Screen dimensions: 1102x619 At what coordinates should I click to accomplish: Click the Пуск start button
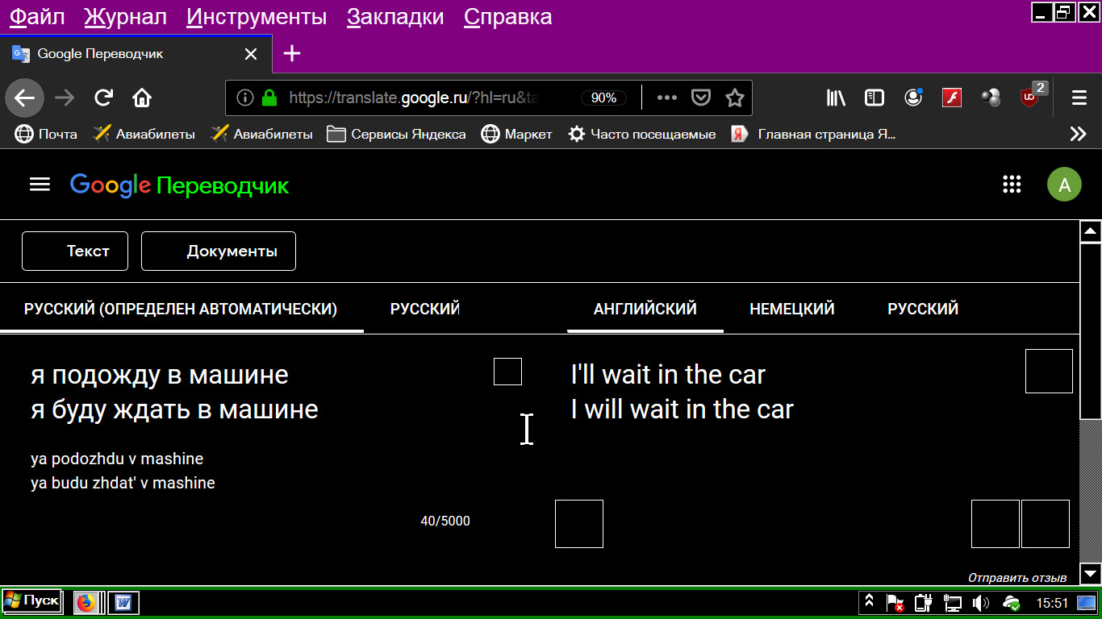click(31, 601)
